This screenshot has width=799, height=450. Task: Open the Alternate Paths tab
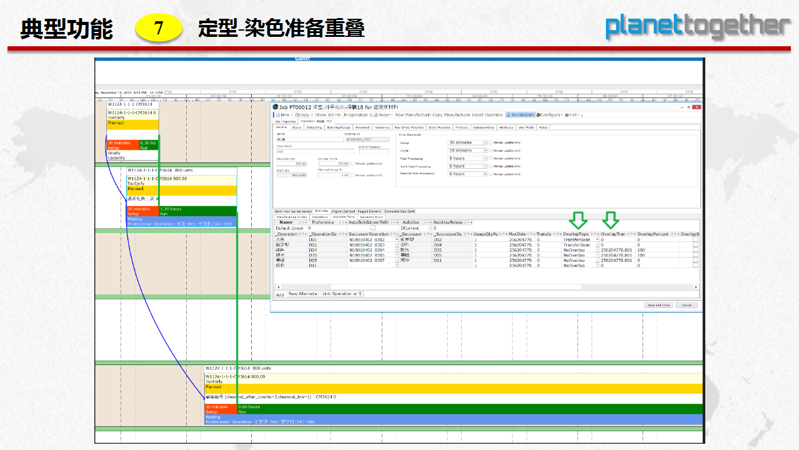[x=344, y=217]
